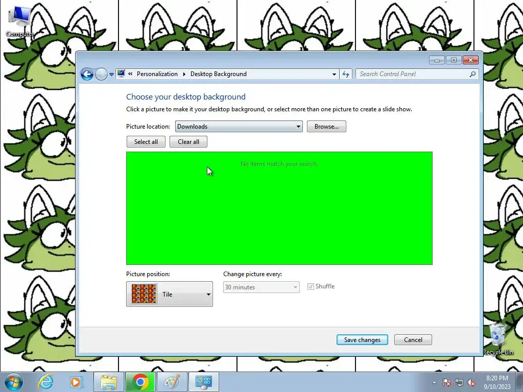Click the greyed Forward navigation arrow
Image resolution: width=523 pixels, height=392 pixels.
click(101, 74)
